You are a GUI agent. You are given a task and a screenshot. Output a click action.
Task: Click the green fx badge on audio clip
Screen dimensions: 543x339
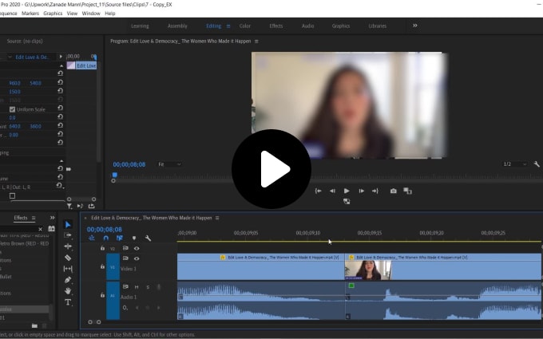click(x=351, y=286)
